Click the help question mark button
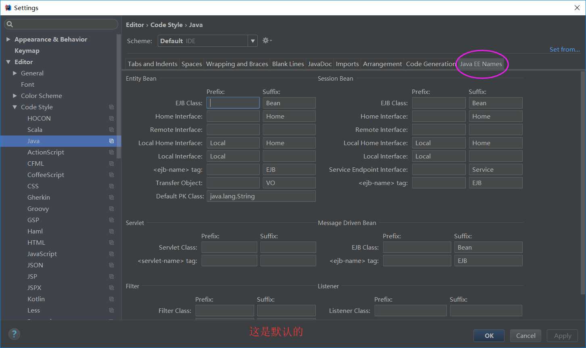 (x=14, y=334)
